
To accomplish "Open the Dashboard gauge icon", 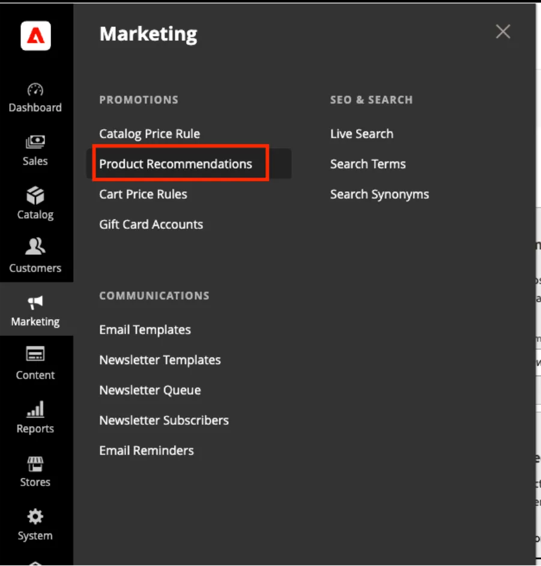I will pyautogui.click(x=35, y=90).
